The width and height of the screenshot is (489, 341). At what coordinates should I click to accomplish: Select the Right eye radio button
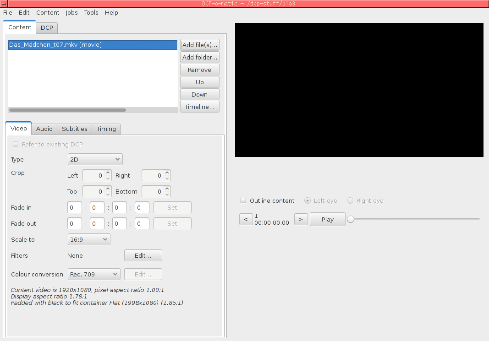point(350,200)
